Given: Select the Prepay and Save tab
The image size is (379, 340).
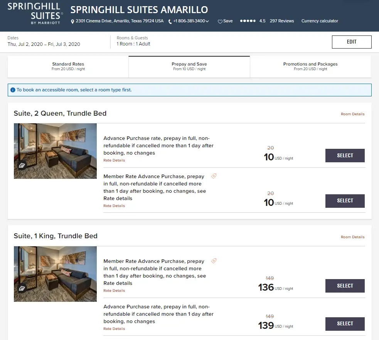Looking at the screenshot, I should coord(189,66).
